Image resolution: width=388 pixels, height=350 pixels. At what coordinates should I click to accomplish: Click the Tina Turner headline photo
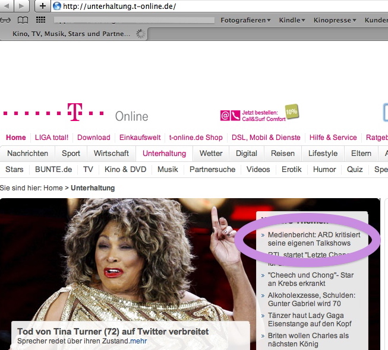(129, 259)
